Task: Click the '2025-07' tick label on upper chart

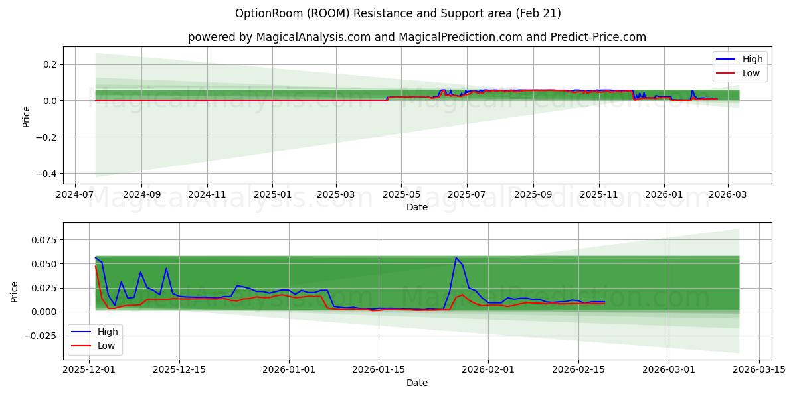Action: 467,195
